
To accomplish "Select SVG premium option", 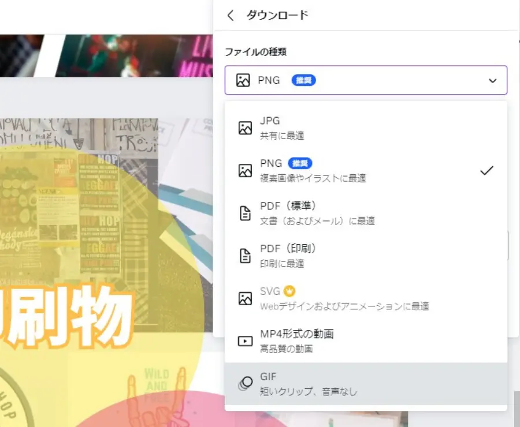I will coord(366,298).
